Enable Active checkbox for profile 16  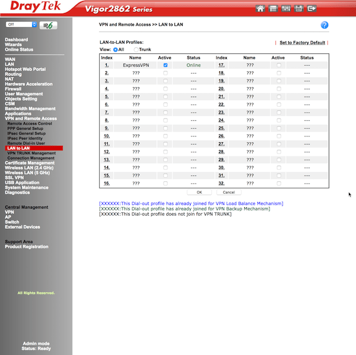click(166, 183)
